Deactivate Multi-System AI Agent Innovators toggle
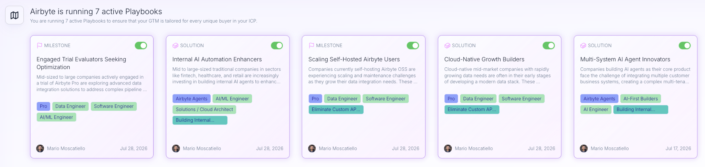The height and width of the screenshot is (167, 705). 685,45
